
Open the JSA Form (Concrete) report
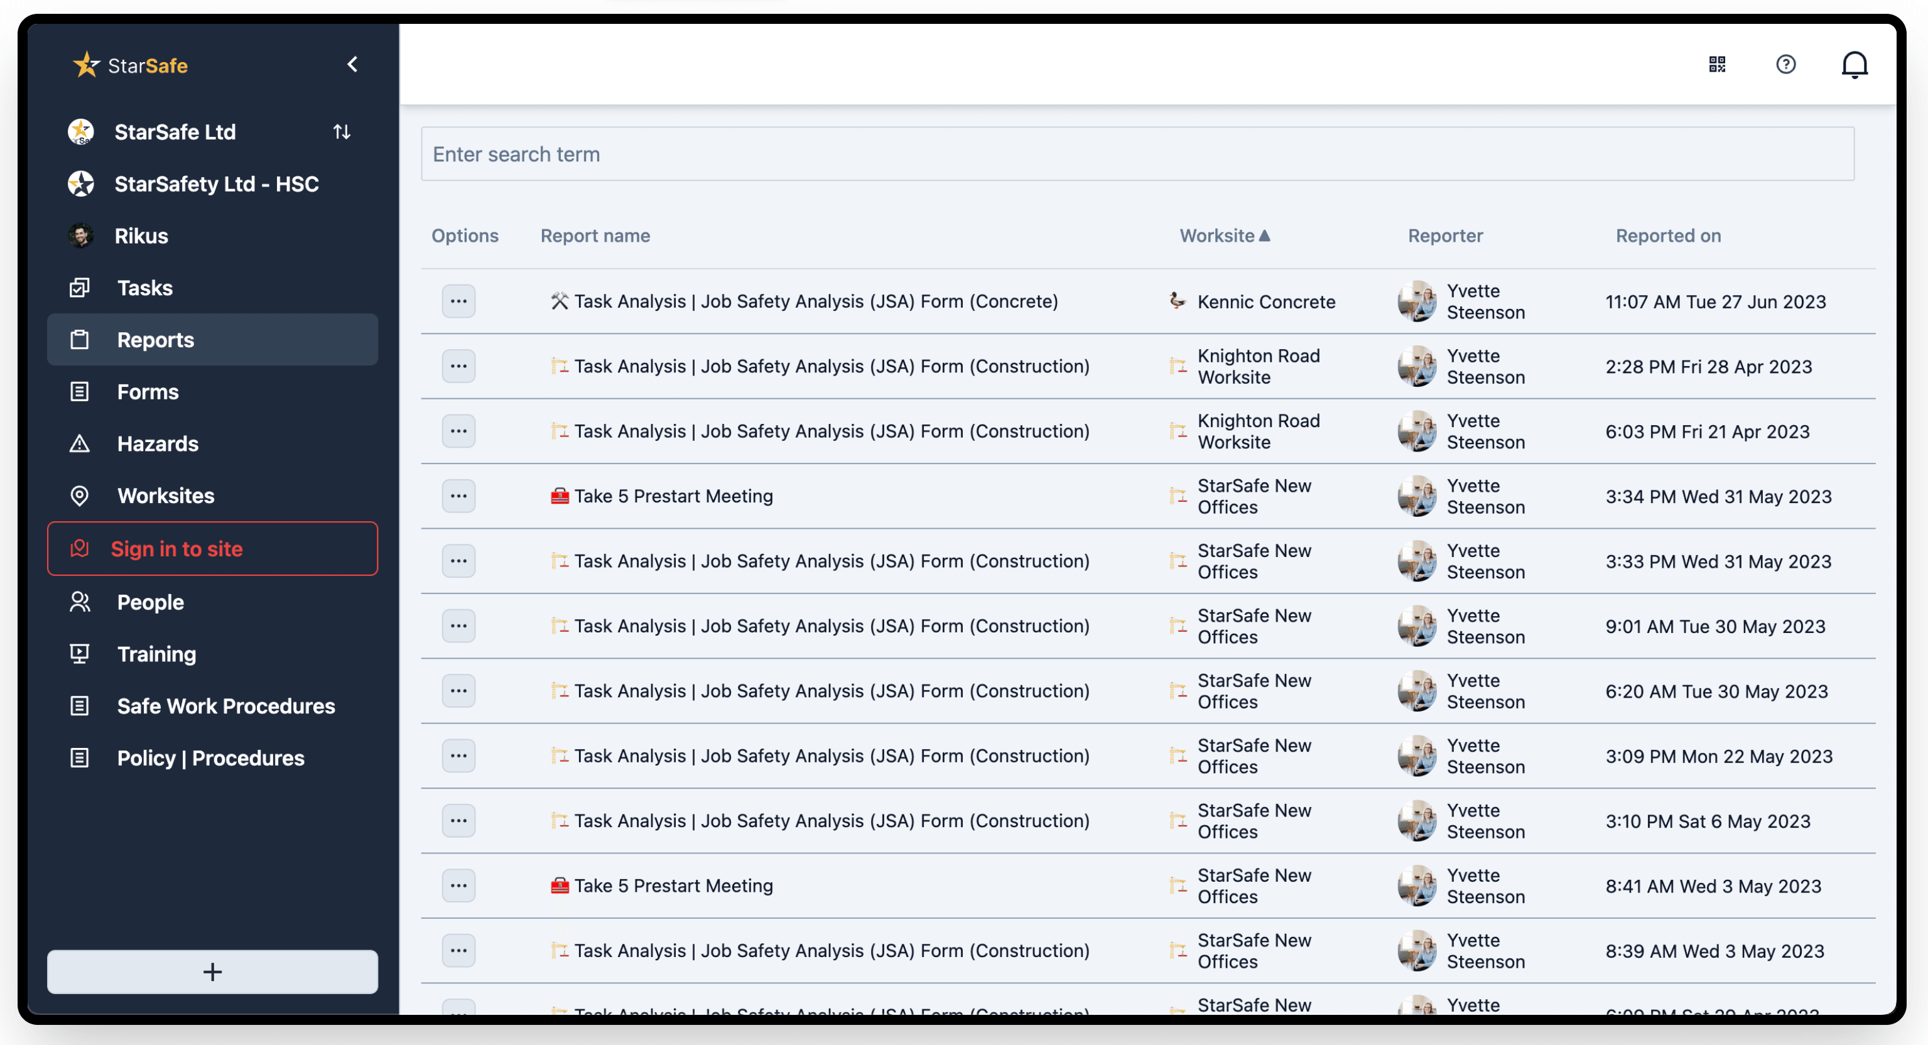pos(815,301)
